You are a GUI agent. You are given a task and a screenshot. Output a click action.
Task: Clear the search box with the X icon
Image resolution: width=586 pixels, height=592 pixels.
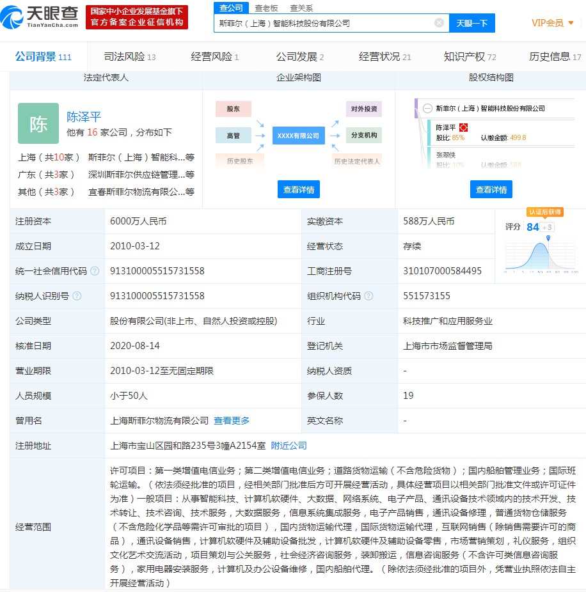tap(439, 22)
